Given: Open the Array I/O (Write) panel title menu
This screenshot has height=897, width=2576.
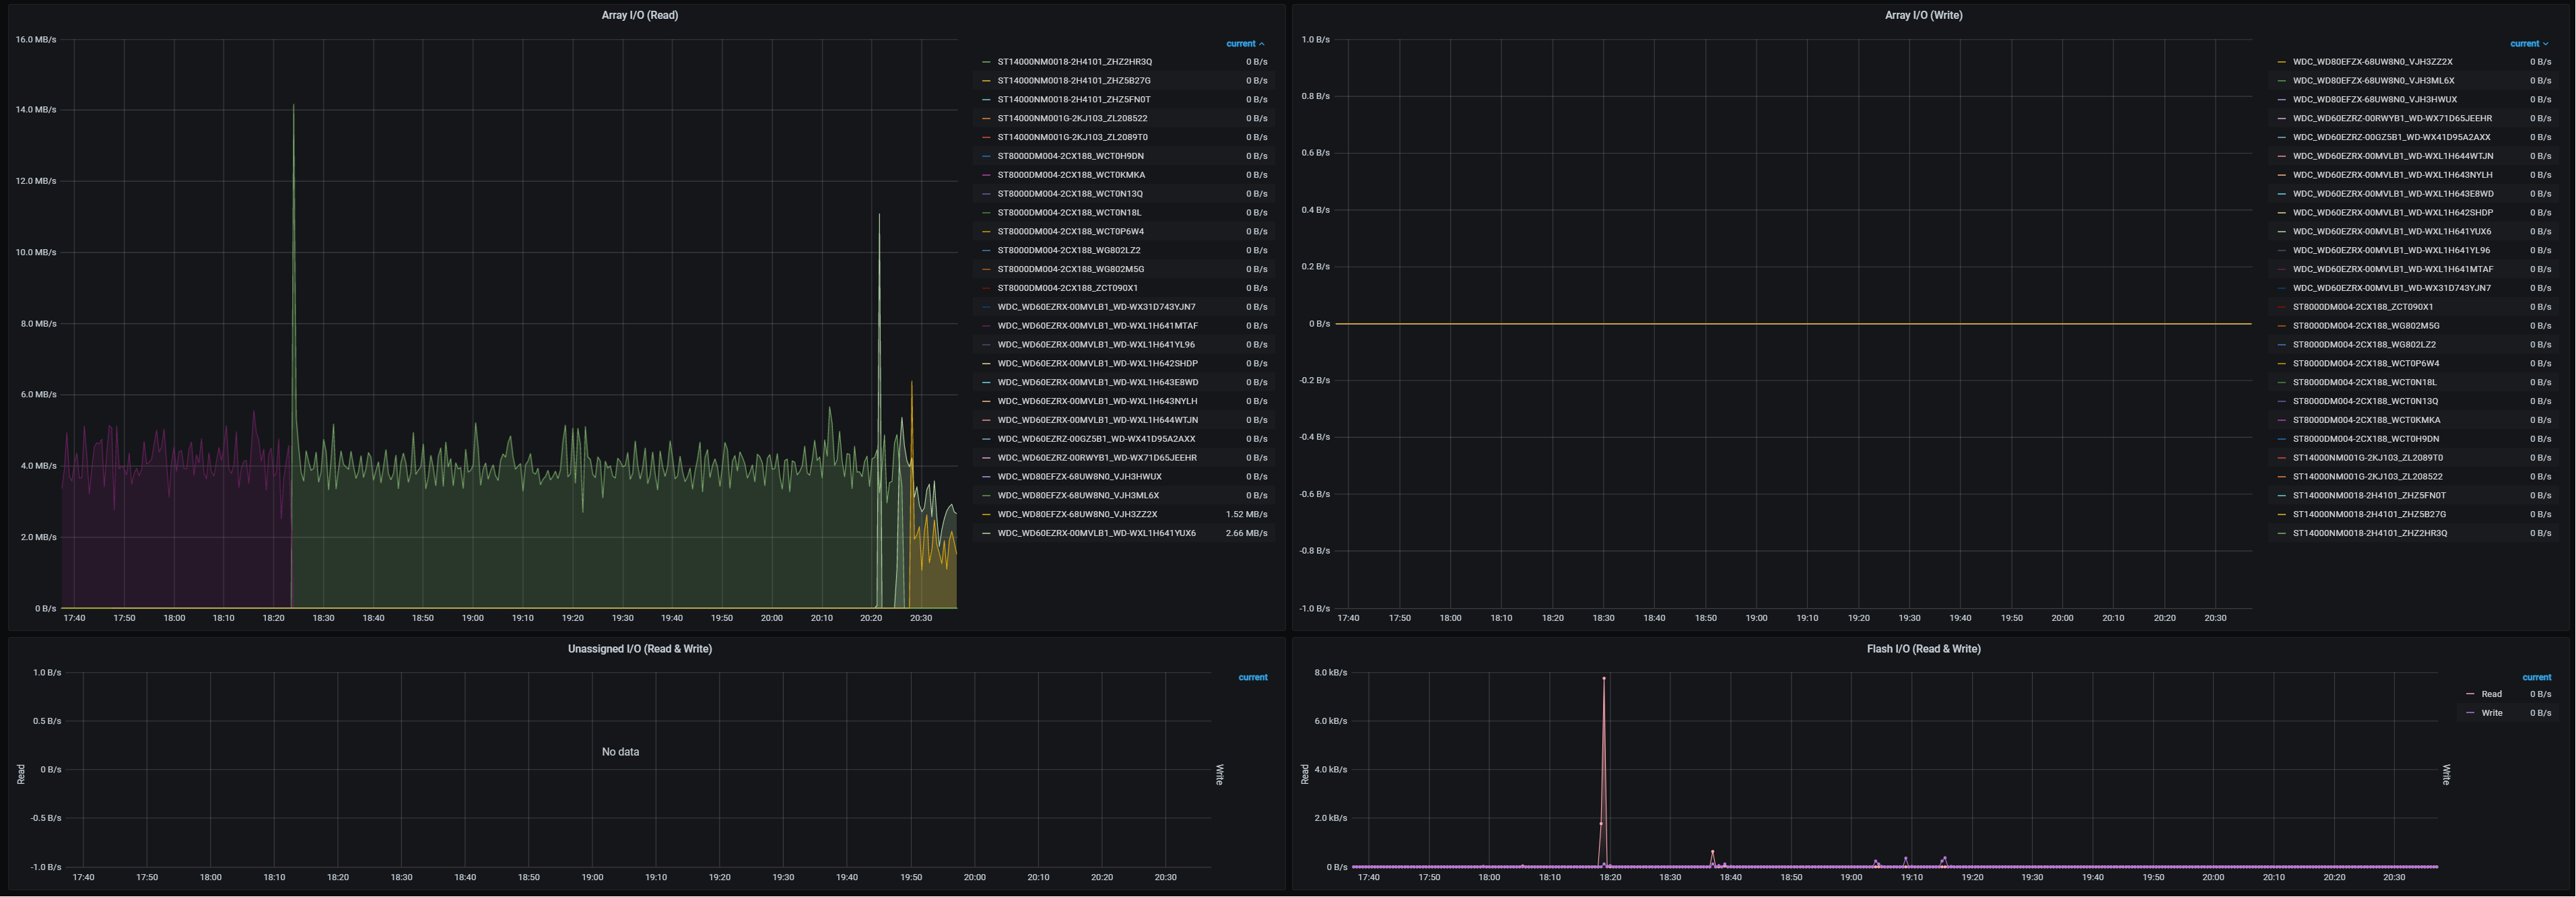Looking at the screenshot, I should [1923, 15].
